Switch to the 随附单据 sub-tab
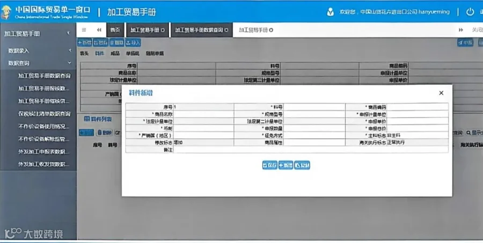The image size is (483, 243). point(155,54)
